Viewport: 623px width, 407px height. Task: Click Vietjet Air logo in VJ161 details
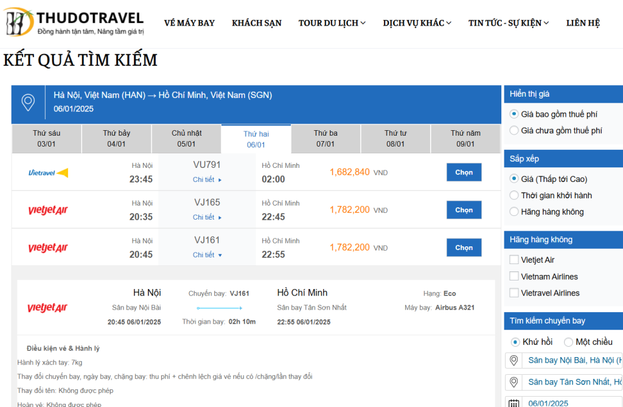coord(47,308)
